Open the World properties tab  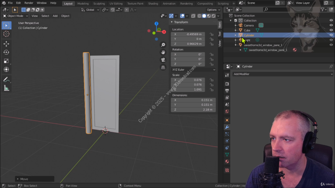pos(227,111)
